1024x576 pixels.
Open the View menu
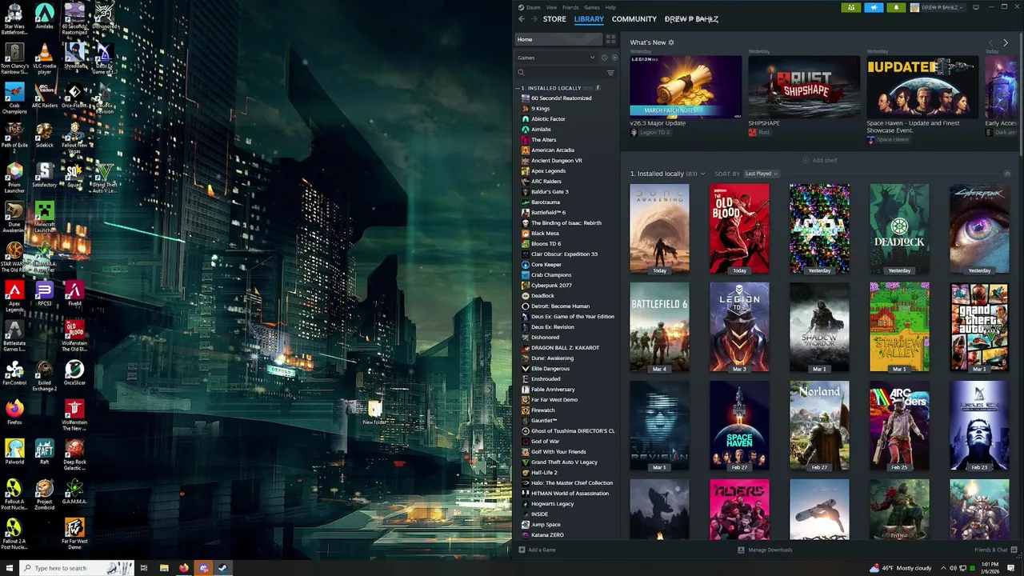[x=552, y=7]
